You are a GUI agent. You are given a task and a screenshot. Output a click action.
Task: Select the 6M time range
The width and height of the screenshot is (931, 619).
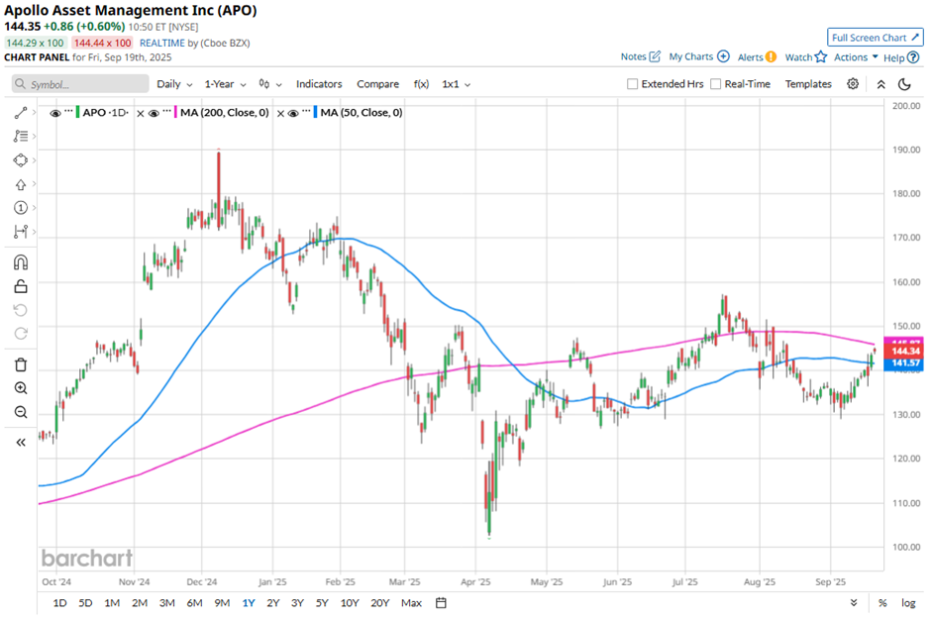click(194, 603)
